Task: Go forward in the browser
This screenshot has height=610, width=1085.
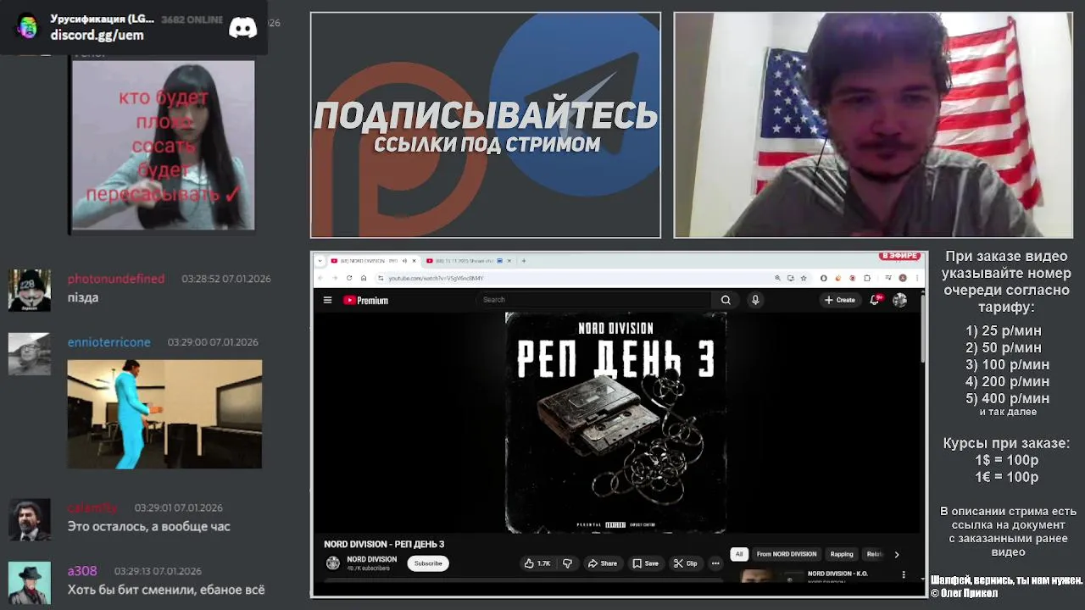Action: [x=335, y=278]
